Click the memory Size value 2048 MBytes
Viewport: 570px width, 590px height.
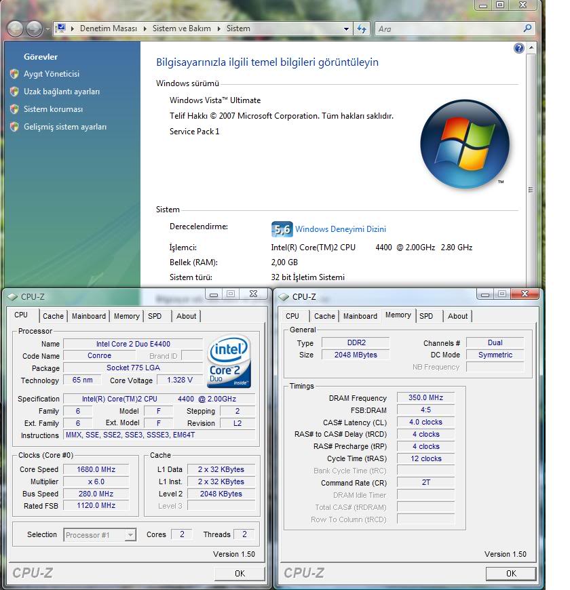[x=356, y=355]
